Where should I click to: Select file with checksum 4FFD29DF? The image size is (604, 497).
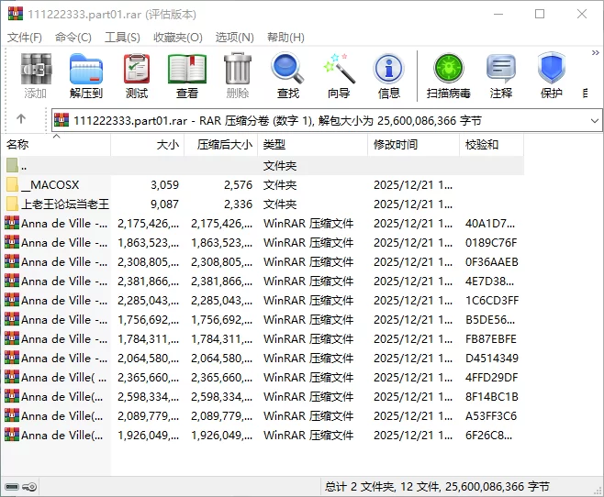point(263,378)
